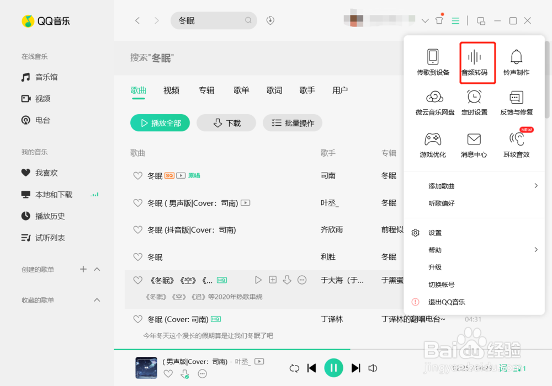Click the 播放全部 play all button
Viewport: 552px width, 386px height.
(x=160, y=122)
